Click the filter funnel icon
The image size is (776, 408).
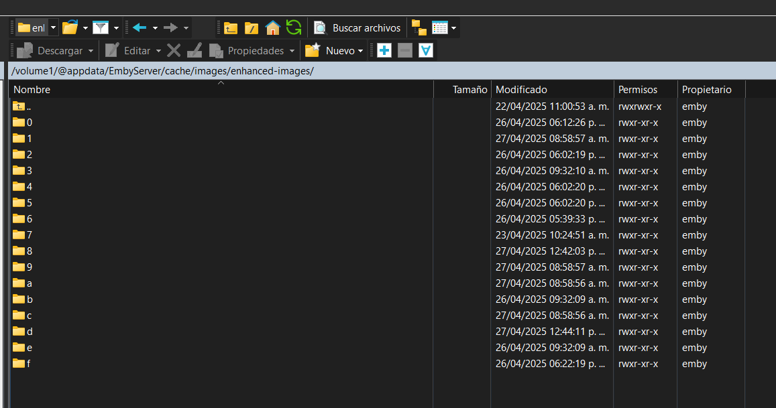coord(101,28)
